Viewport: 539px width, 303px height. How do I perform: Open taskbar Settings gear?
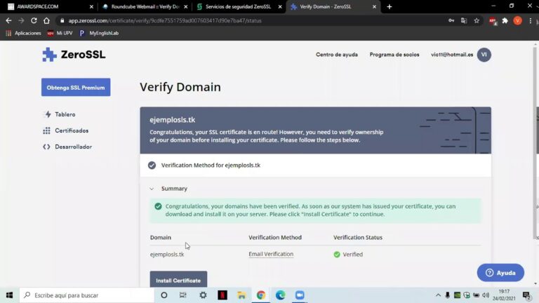click(x=203, y=295)
